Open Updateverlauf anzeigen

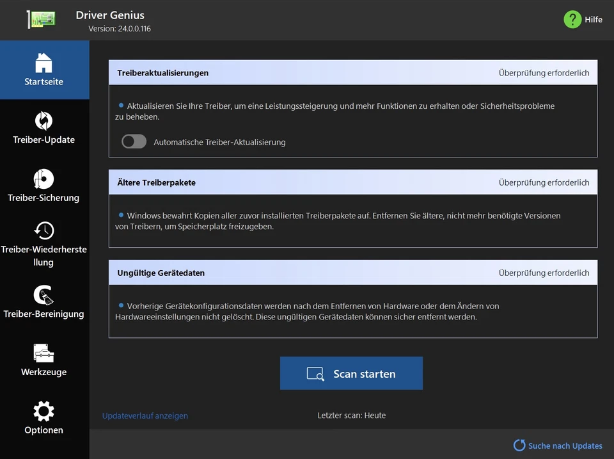pyautogui.click(x=145, y=415)
